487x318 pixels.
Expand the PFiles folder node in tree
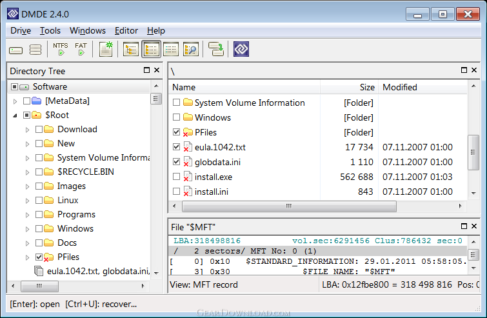[x=27, y=257]
